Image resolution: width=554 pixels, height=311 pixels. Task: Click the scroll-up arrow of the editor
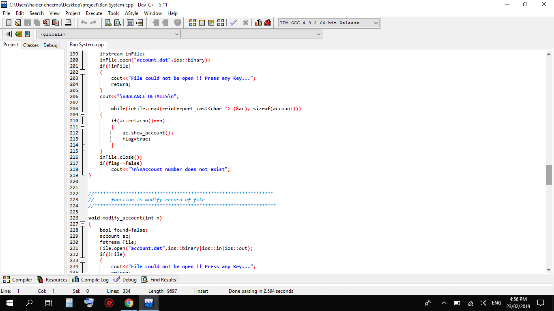click(549, 54)
